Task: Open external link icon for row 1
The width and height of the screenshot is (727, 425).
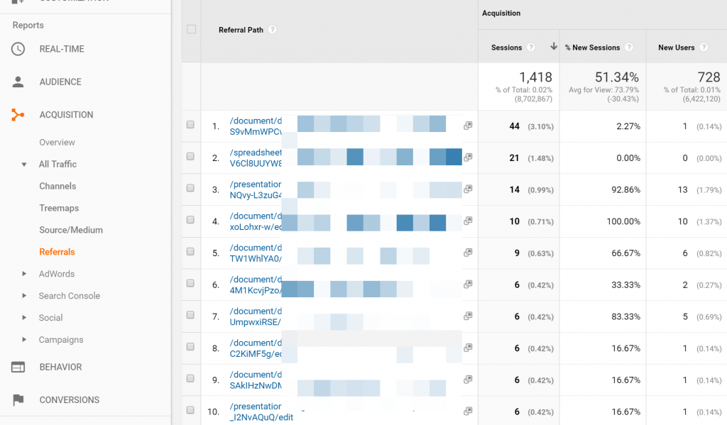Action: tap(468, 126)
